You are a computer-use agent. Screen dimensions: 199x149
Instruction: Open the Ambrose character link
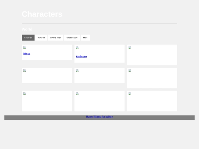(81, 56)
